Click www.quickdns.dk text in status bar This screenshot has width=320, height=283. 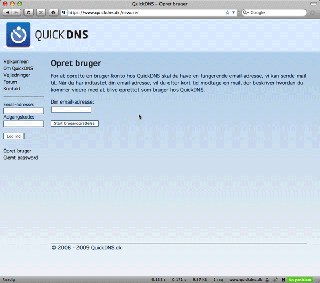coord(246,280)
